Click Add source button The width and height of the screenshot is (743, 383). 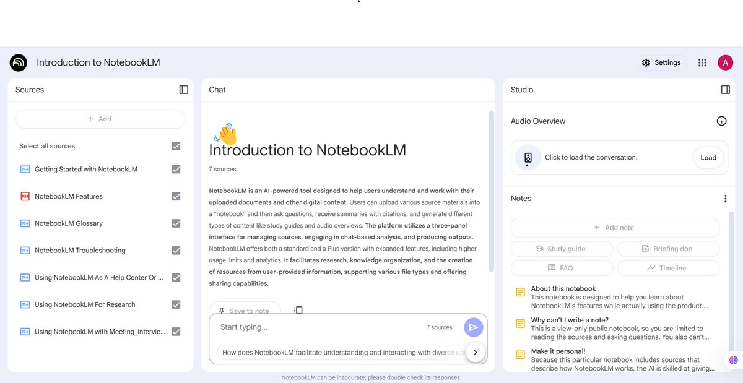click(100, 119)
